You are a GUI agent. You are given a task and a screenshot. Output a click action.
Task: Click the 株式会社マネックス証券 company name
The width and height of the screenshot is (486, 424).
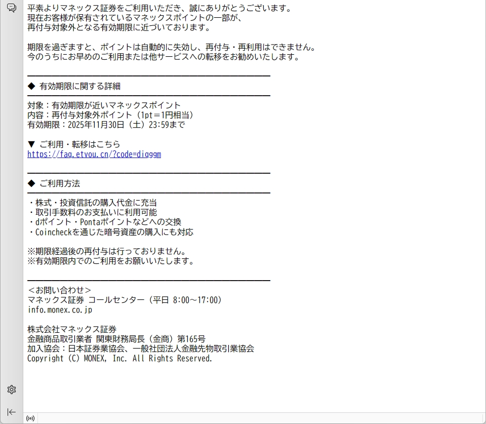click(x=72, y=329)
